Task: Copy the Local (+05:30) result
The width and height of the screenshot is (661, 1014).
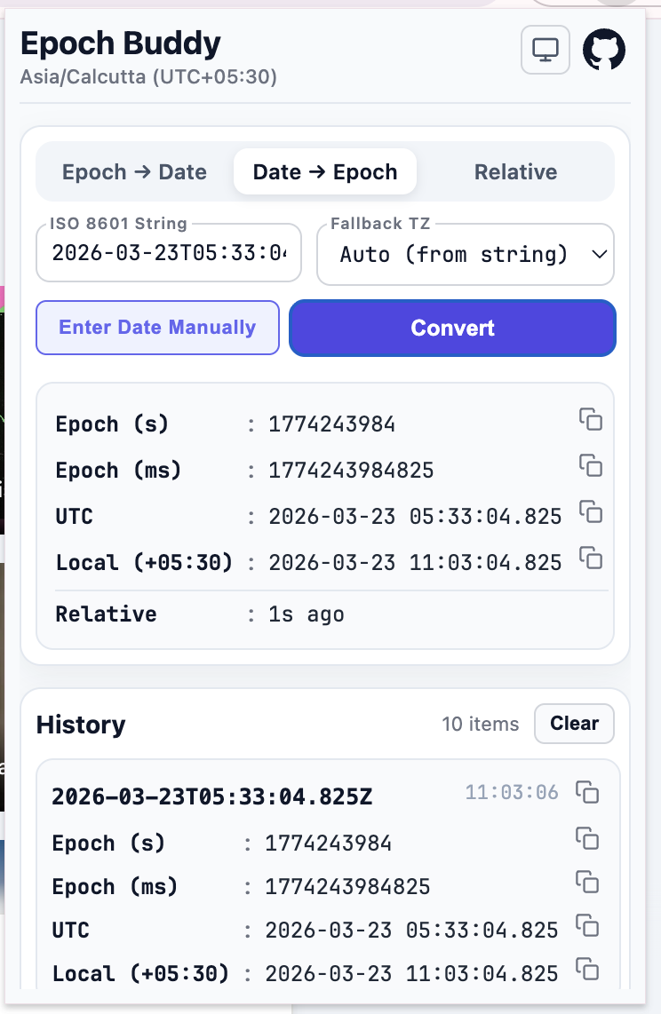Action: pyautogui.click(x=591, y=557)
